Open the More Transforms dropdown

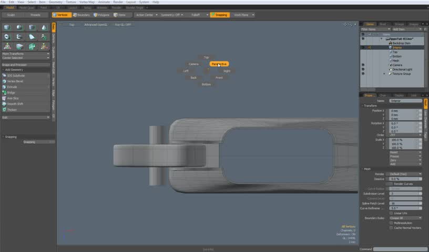coord(26,54)
